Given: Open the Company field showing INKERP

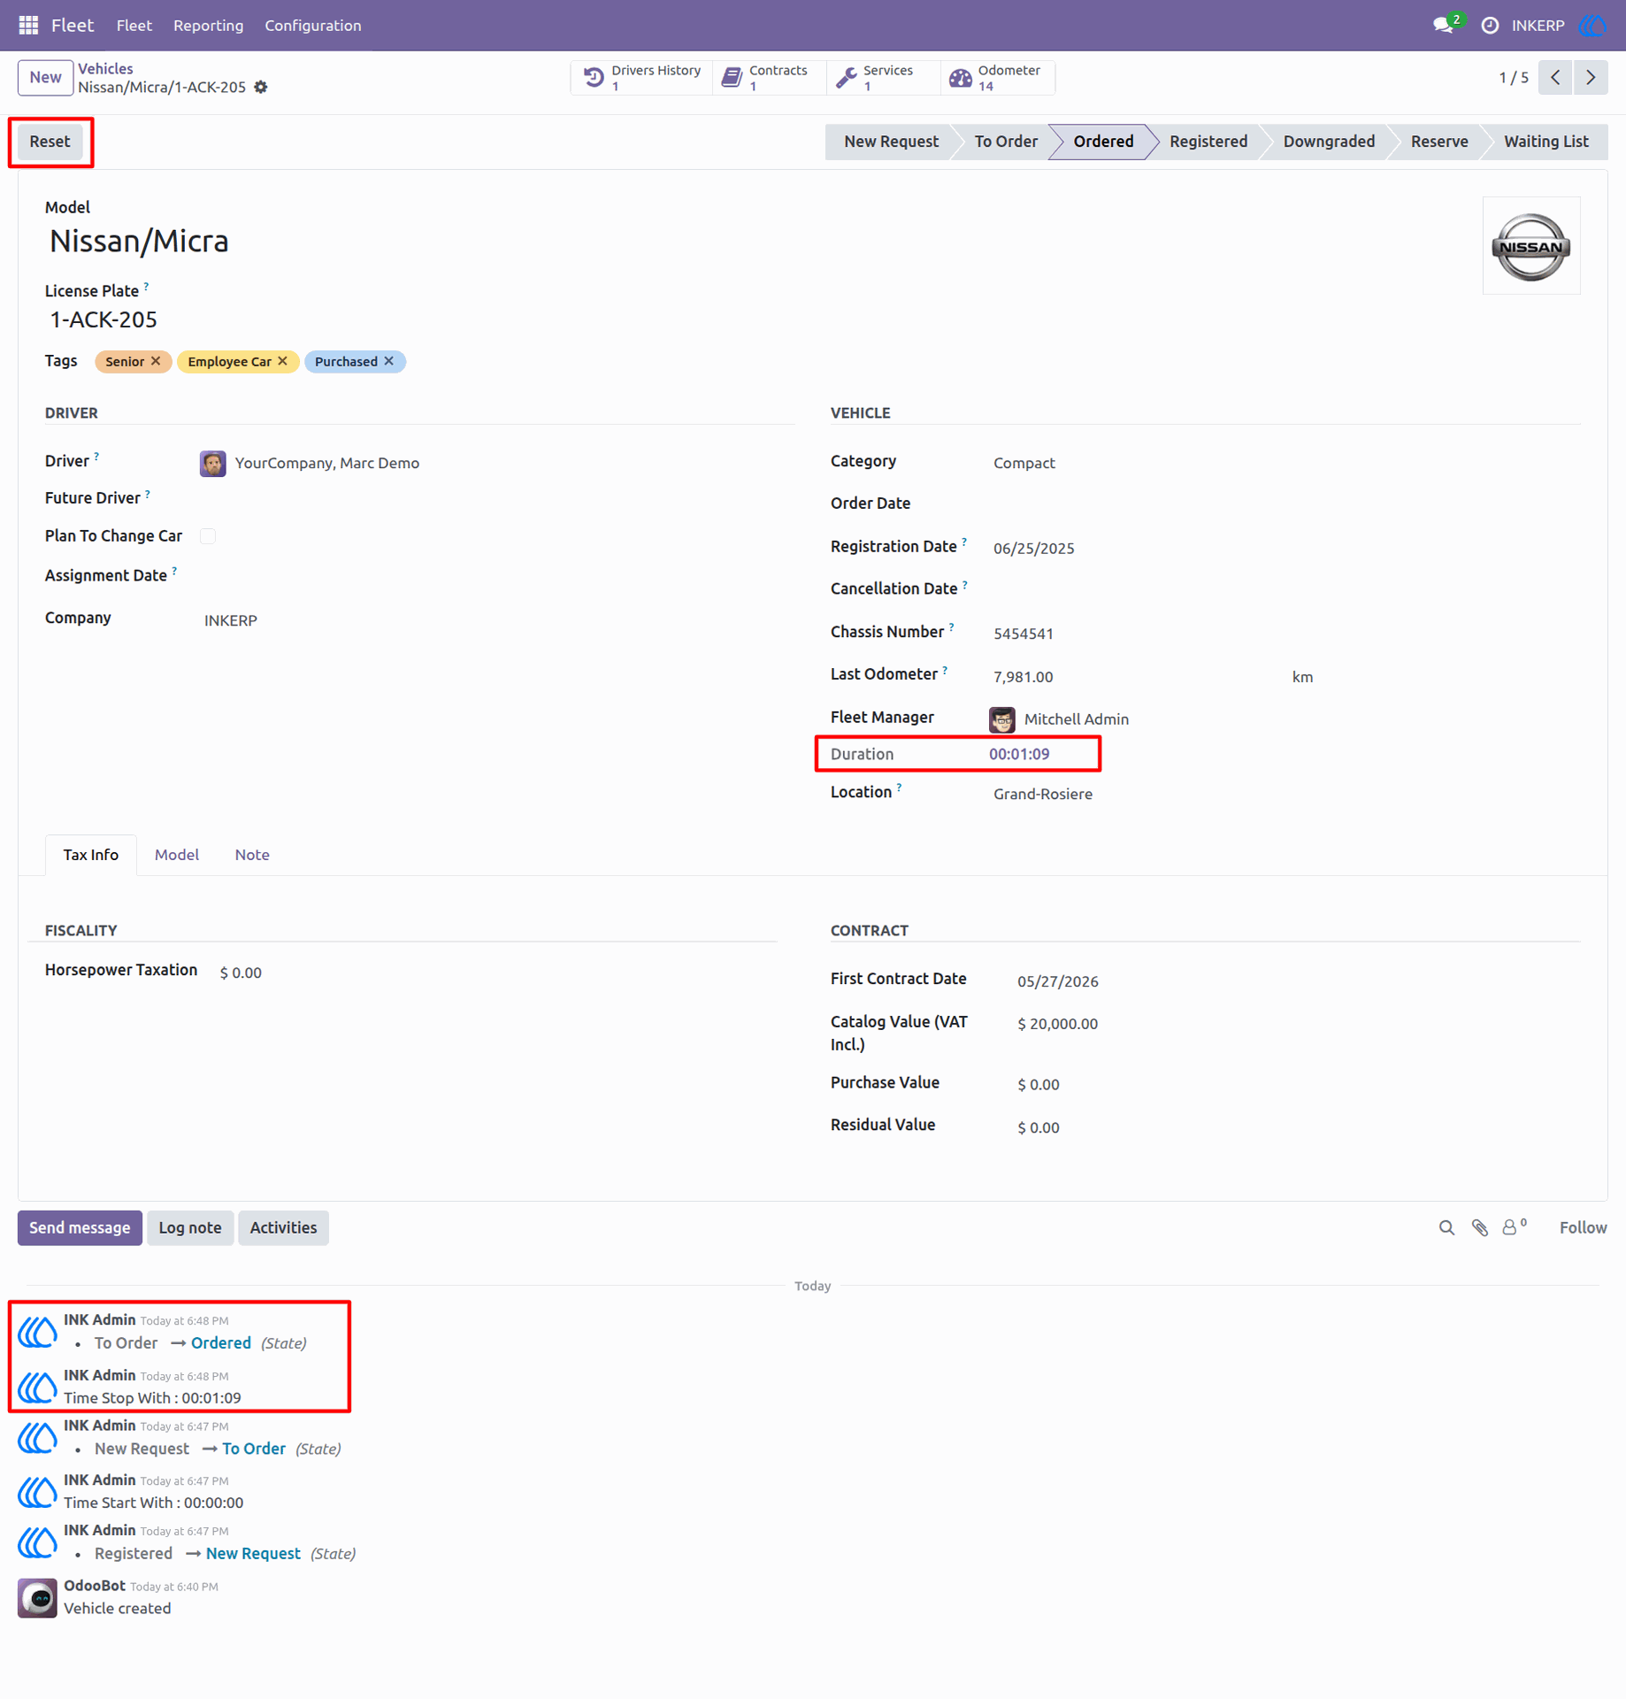Looking at the screenshot, I should (x=497, y=620).
